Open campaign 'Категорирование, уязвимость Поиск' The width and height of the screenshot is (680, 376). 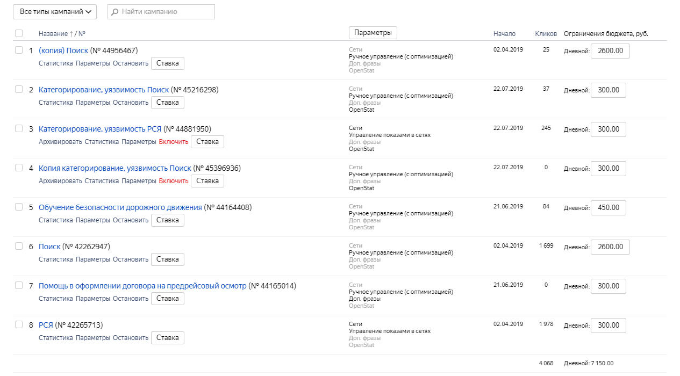104,90
